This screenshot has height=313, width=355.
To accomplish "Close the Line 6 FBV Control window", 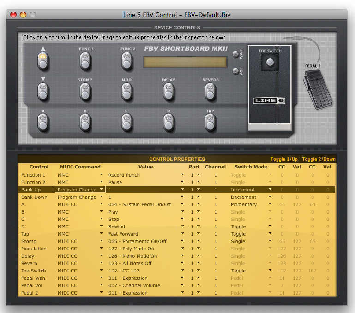I will (x=13, y=15).
